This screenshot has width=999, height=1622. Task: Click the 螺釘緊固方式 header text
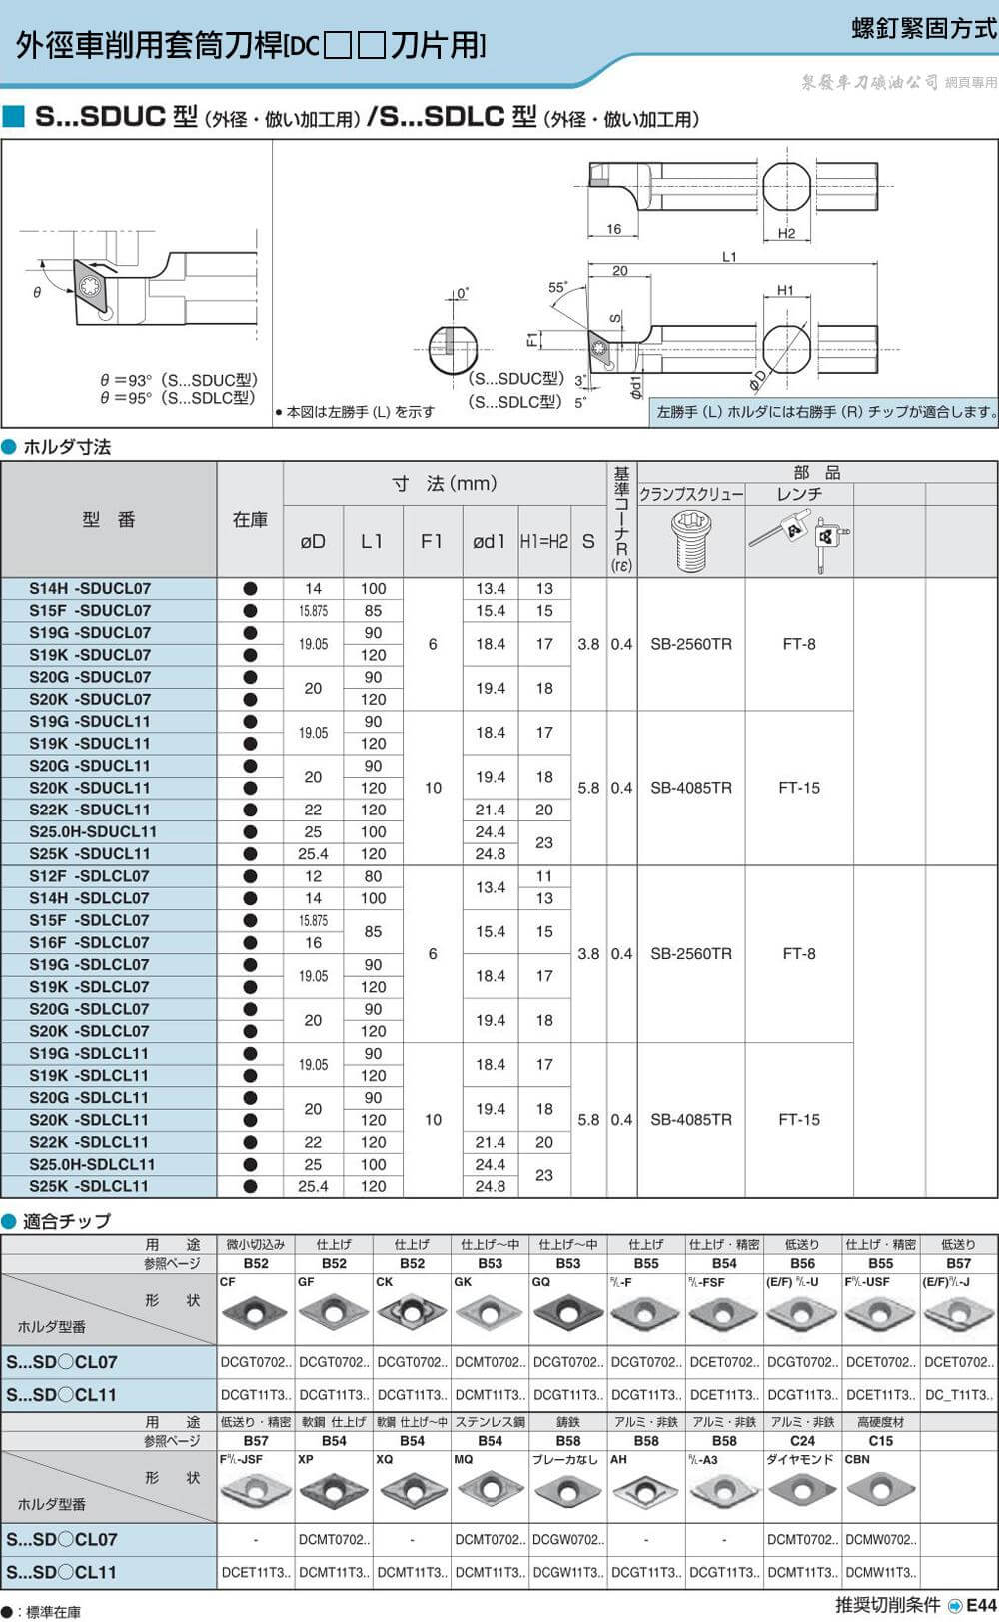pyautogui.click(x=924, y=28)
